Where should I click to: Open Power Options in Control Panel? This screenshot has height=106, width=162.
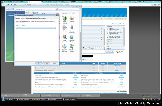[65, 20]
